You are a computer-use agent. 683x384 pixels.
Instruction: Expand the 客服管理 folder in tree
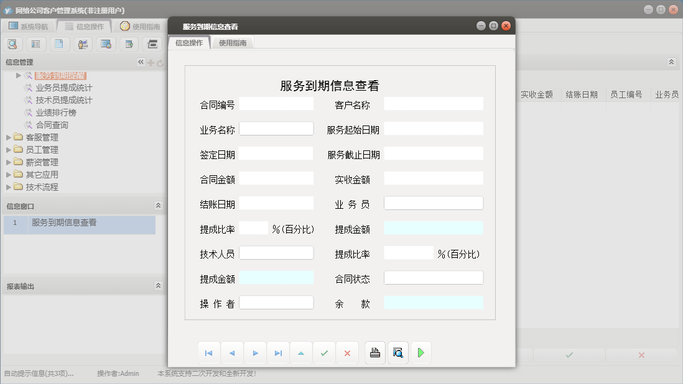[x=9, y=137]
